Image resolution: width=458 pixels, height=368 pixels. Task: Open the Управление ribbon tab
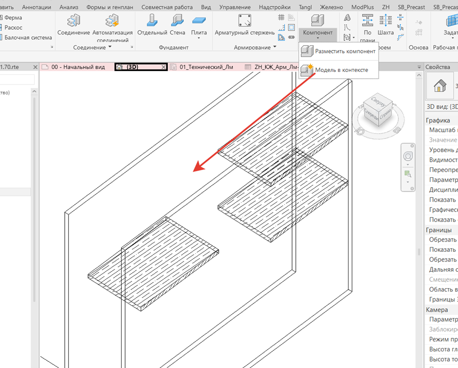tap(235, 7)
